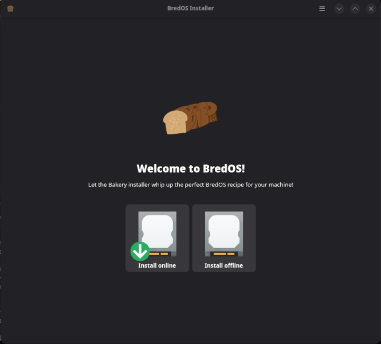The image size is (381, 344).
Task: Choose the Install online option
Action: [x=157, y=238]
